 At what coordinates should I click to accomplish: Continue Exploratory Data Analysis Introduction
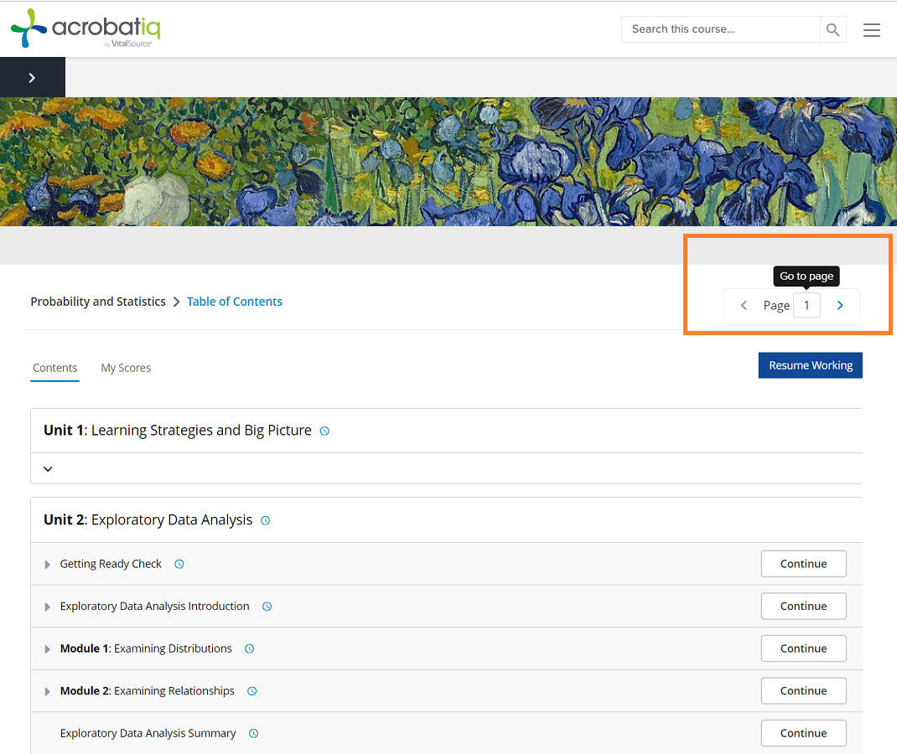[803, 606]
